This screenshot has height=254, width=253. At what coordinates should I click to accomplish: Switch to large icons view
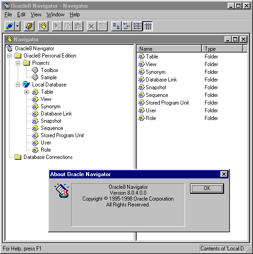(x=116, y=26)
